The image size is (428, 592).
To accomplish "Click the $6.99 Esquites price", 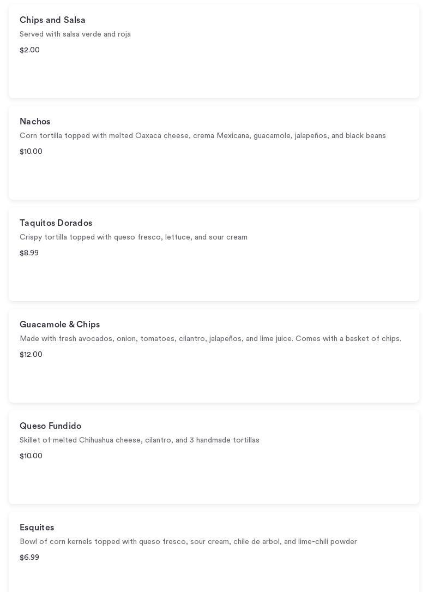I will [x=29, y=558].
